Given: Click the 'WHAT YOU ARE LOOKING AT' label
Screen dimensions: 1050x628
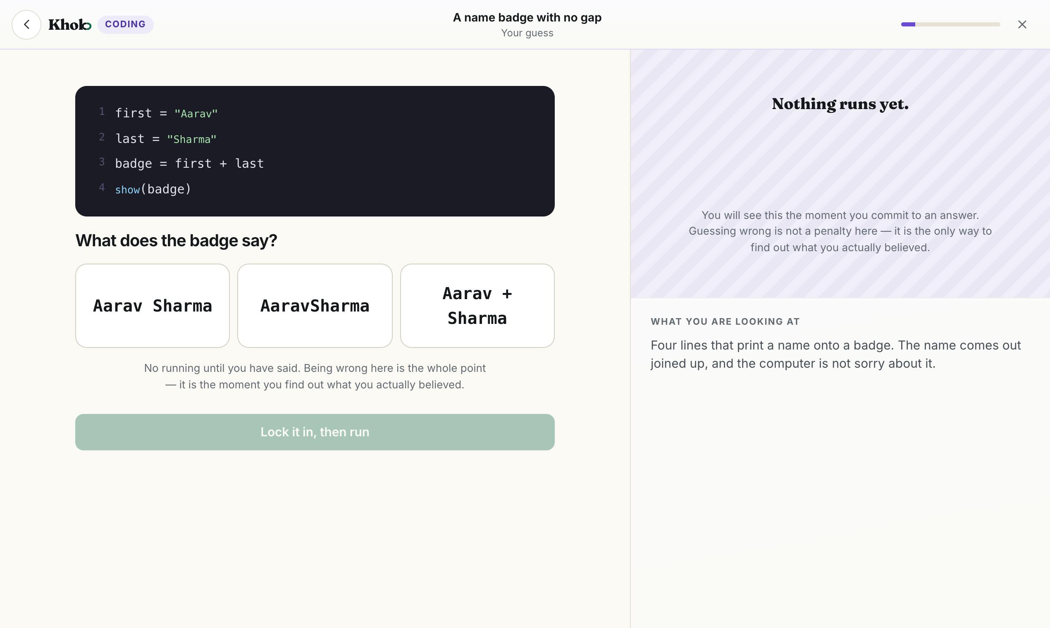Looking at the screenshot, I should click(x=725, y=321).
